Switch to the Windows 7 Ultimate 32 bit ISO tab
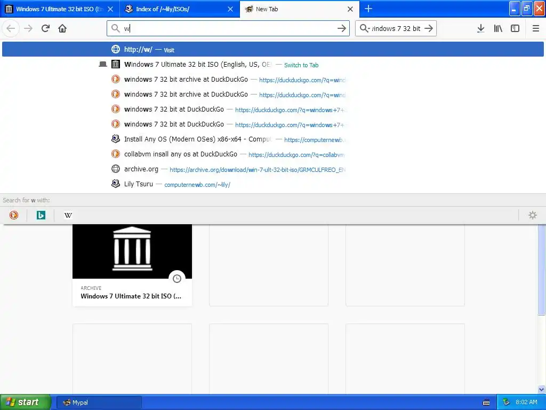This screenshot has height=410, width=546. coord(60,9)
